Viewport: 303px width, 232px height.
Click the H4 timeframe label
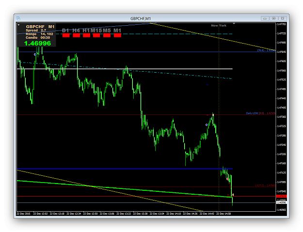pos(76,31)
